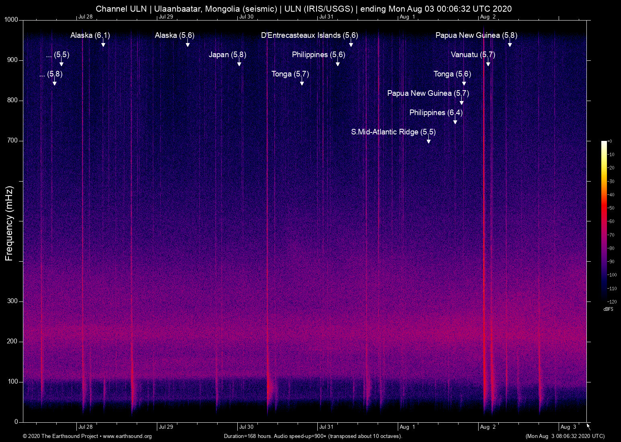Click the arrow marker below "Tonga (5.7)"
Image resolution: width=621 pixels, height=442 pixels.
pyautogui.click(x=302, y=82)
